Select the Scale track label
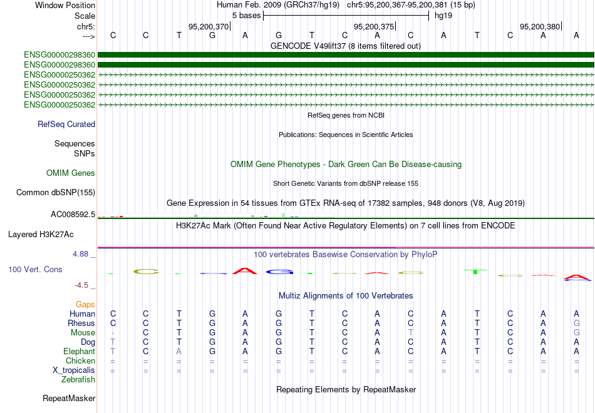Viewport: 595px width, 413px height. tap(85, 16)
